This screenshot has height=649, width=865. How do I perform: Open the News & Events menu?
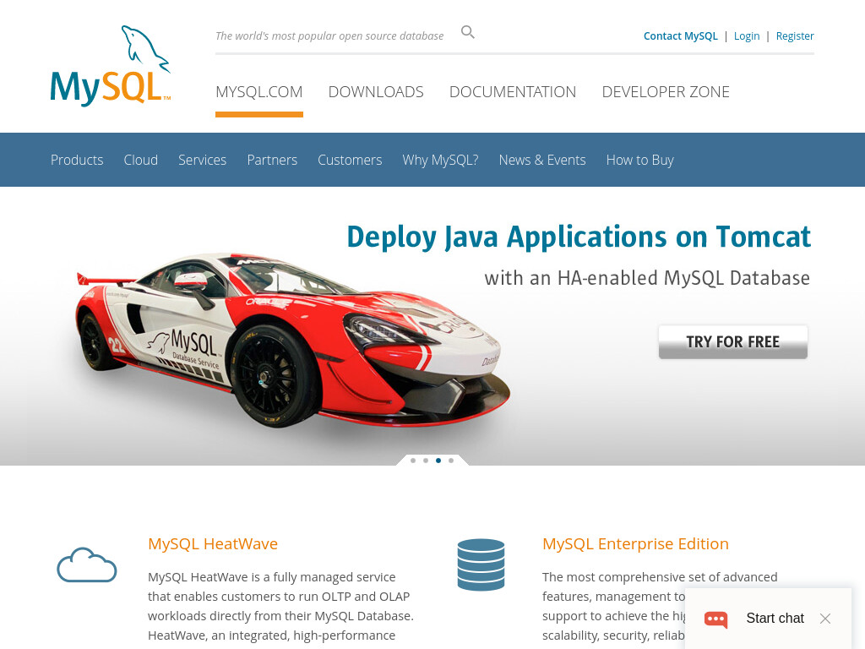[x=542, y=160]
